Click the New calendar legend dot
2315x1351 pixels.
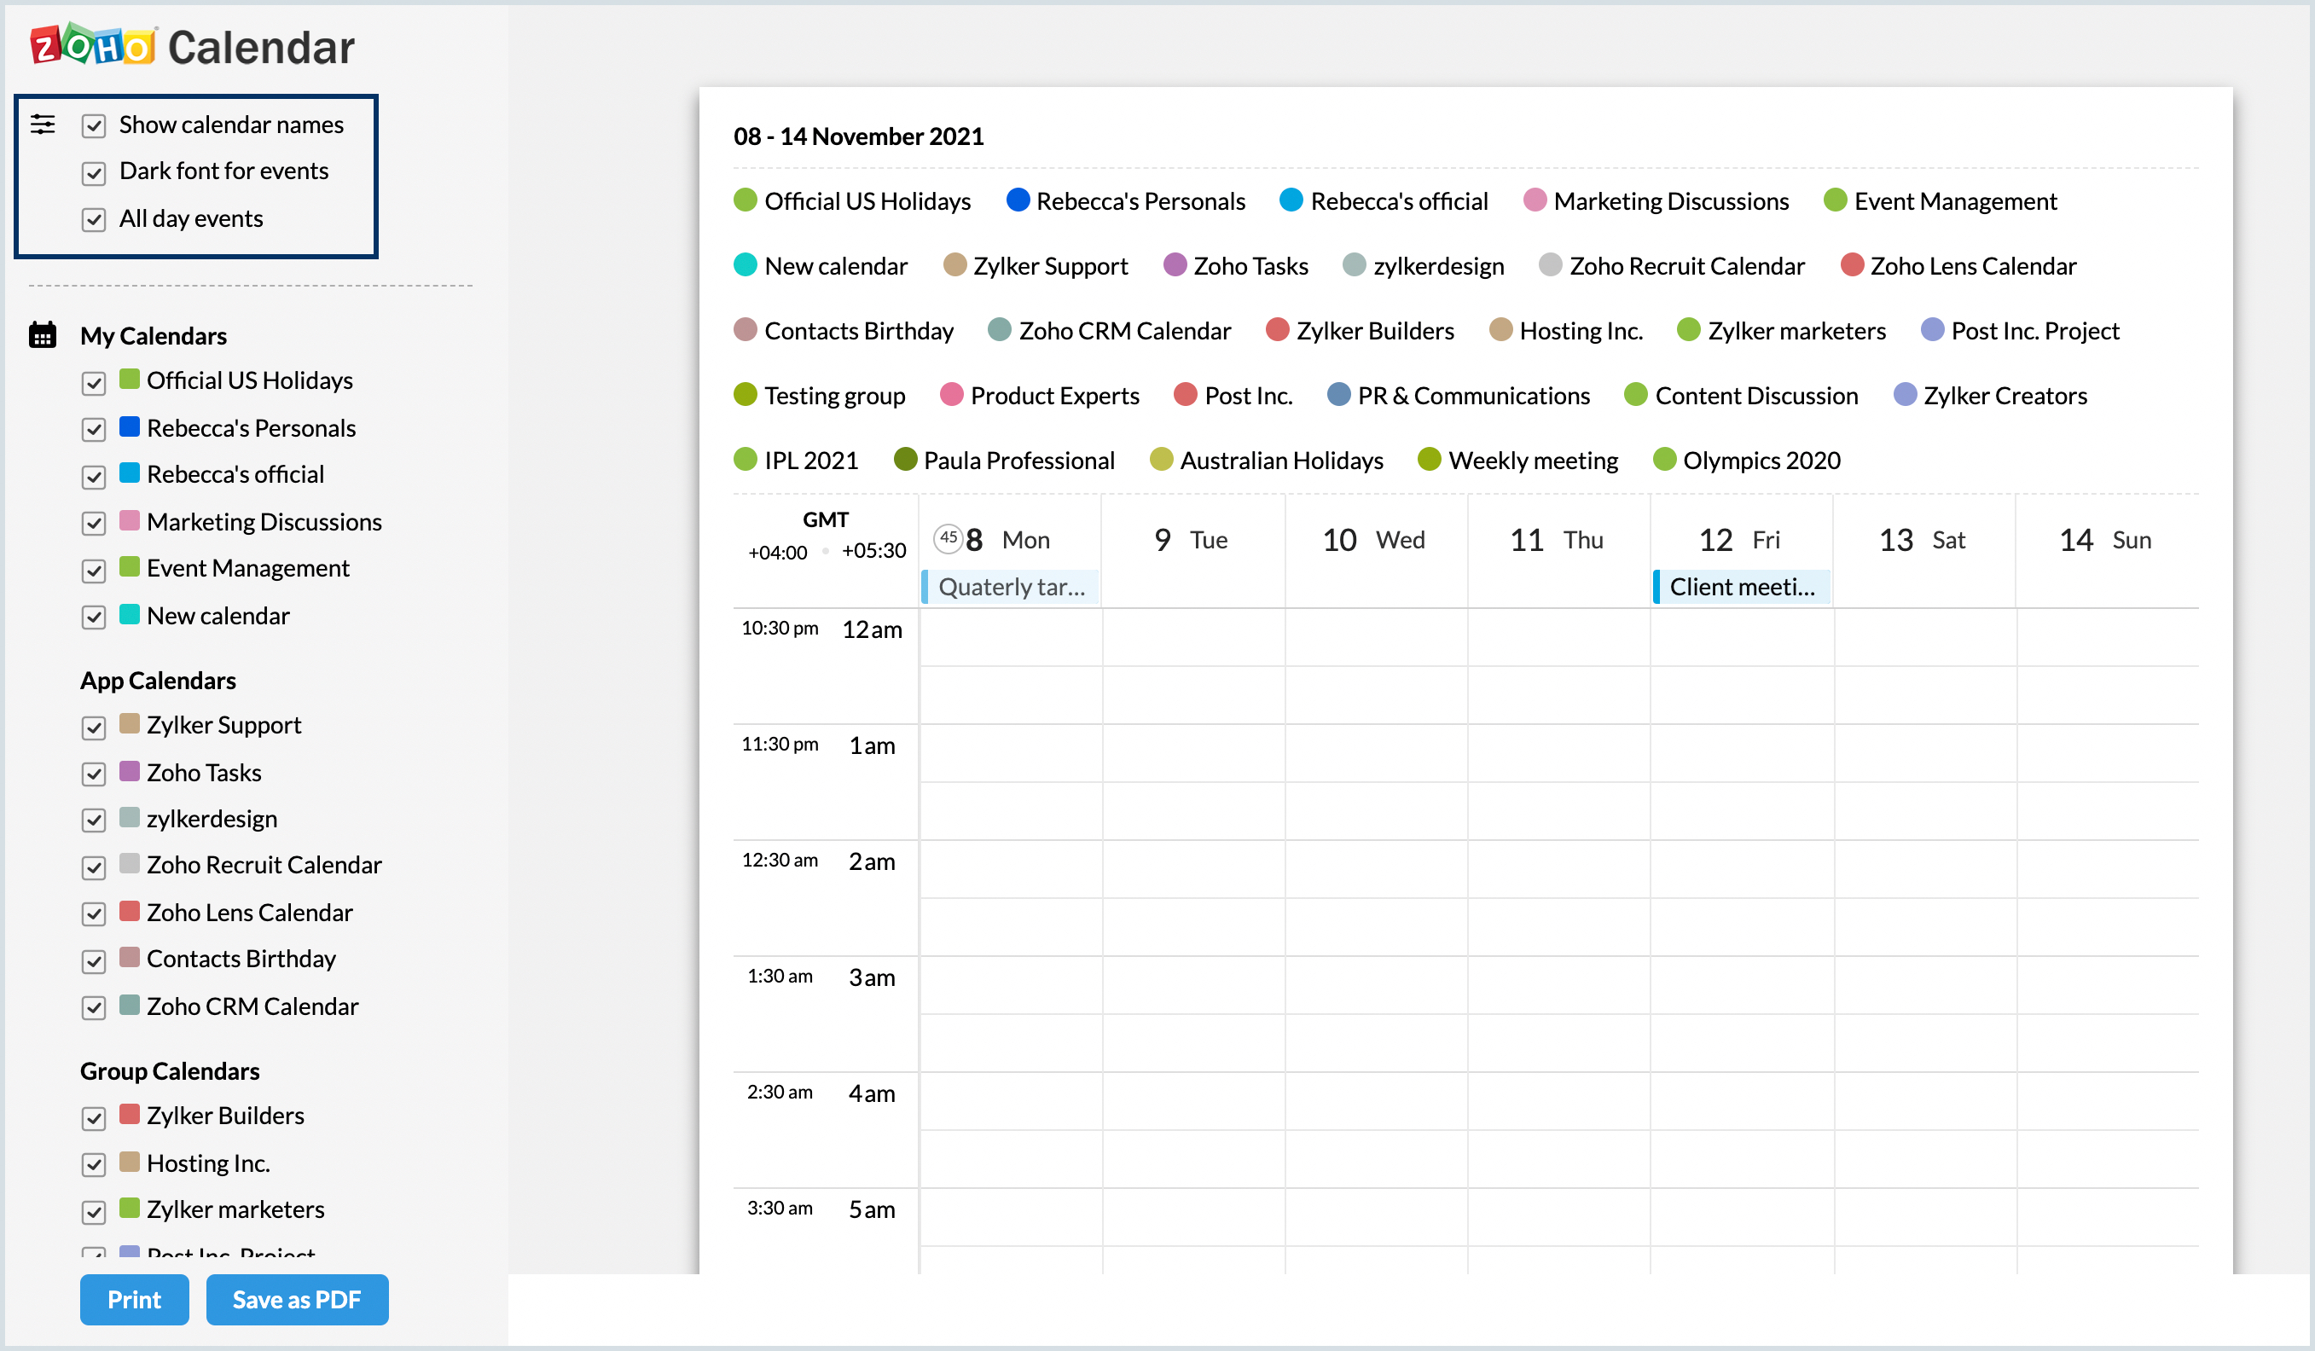click(745, 265)
